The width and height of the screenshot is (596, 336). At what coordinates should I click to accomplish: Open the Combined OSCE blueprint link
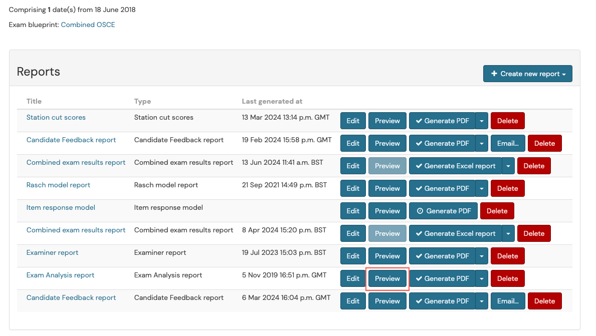pyautogui.click(x=88, y=25)
